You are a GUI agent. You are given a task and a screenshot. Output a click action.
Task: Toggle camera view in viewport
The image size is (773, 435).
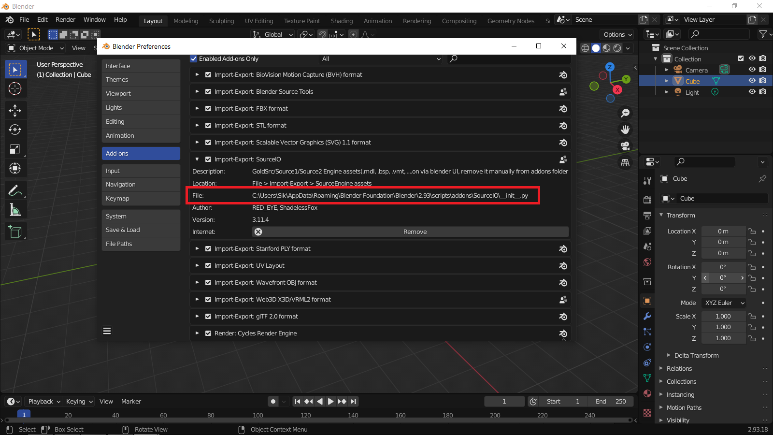point(625,146)
